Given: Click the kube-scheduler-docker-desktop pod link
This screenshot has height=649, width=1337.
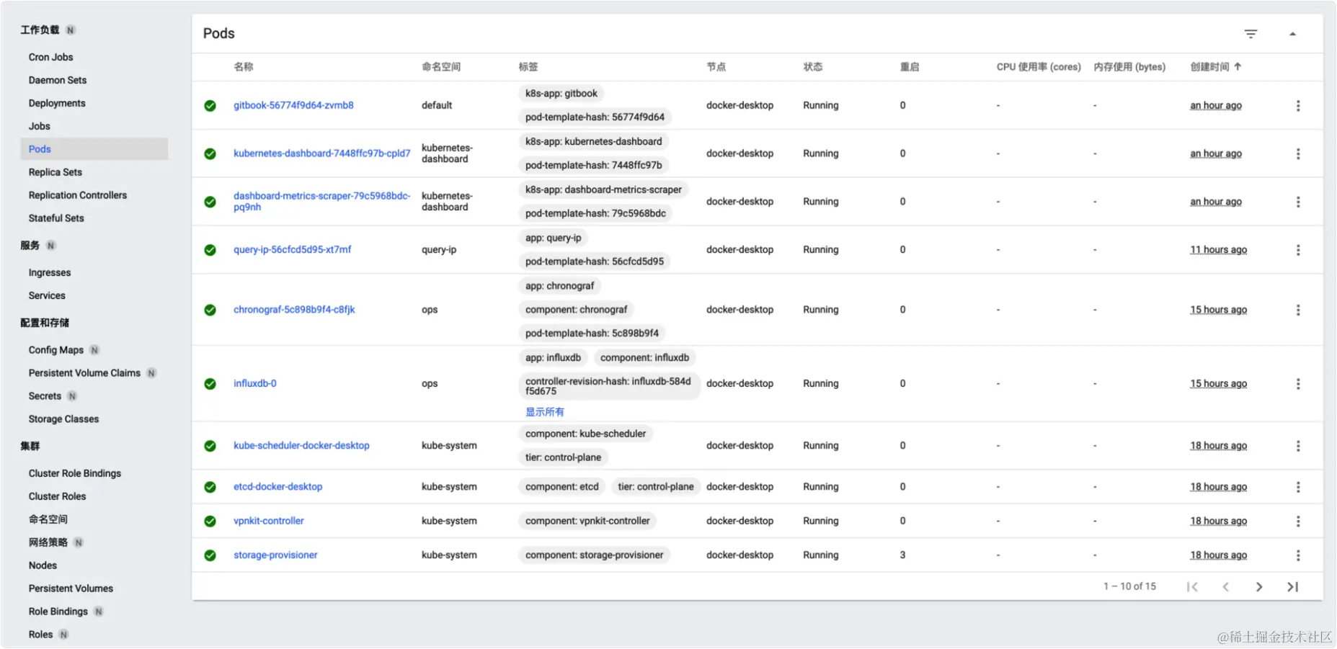Looking at the screenshot, I should pos(301,446).
